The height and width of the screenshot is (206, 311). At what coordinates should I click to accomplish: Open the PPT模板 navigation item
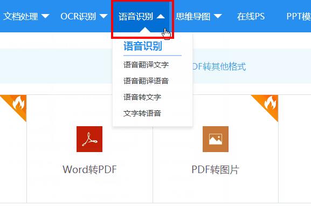299,16
